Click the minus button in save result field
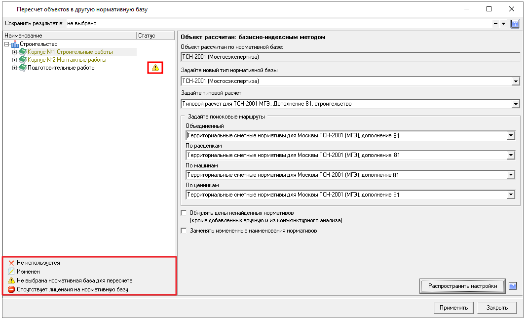Viewport: 526px width, 320px height. click(495, 24)
